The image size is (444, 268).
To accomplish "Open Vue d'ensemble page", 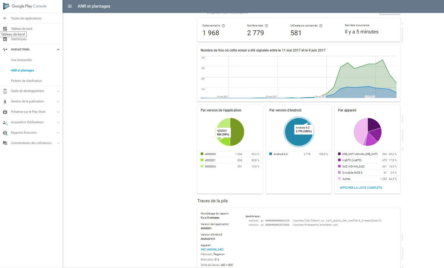I will click(x=22, y=60).
